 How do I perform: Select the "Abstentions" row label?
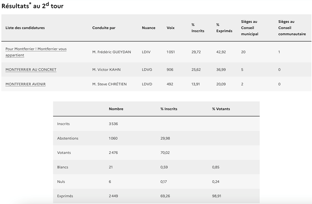(x=68, y=138)
